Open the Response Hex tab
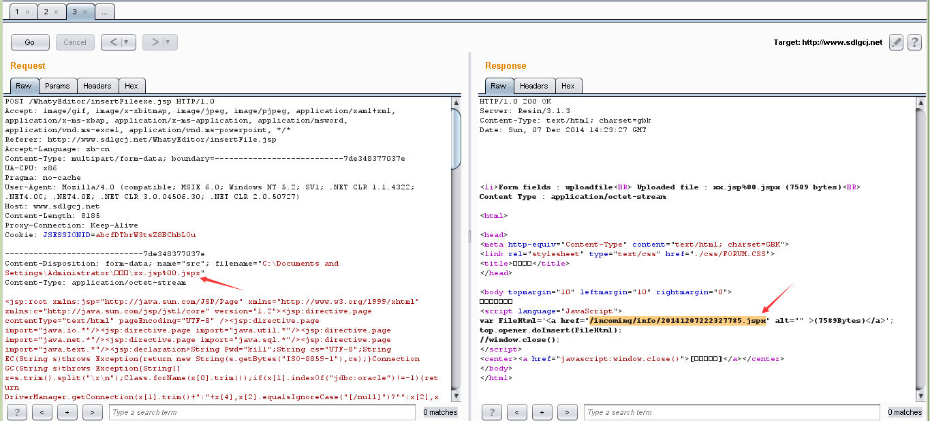This screenshot has height=421, width=930. click(x=569, y=86)
